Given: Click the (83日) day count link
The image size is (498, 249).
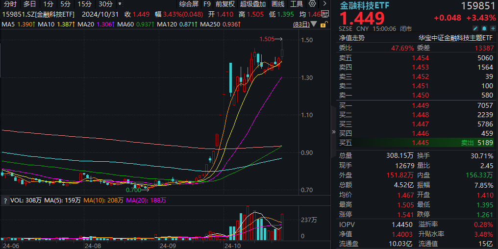Looking at the screenshot, I should click(301, 25).
